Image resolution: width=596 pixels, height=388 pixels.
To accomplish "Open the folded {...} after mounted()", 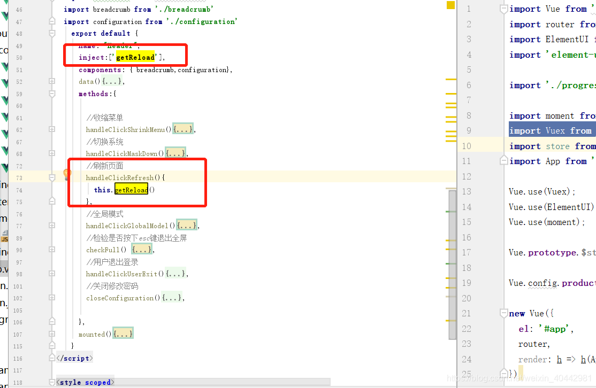I will point(123,333).
